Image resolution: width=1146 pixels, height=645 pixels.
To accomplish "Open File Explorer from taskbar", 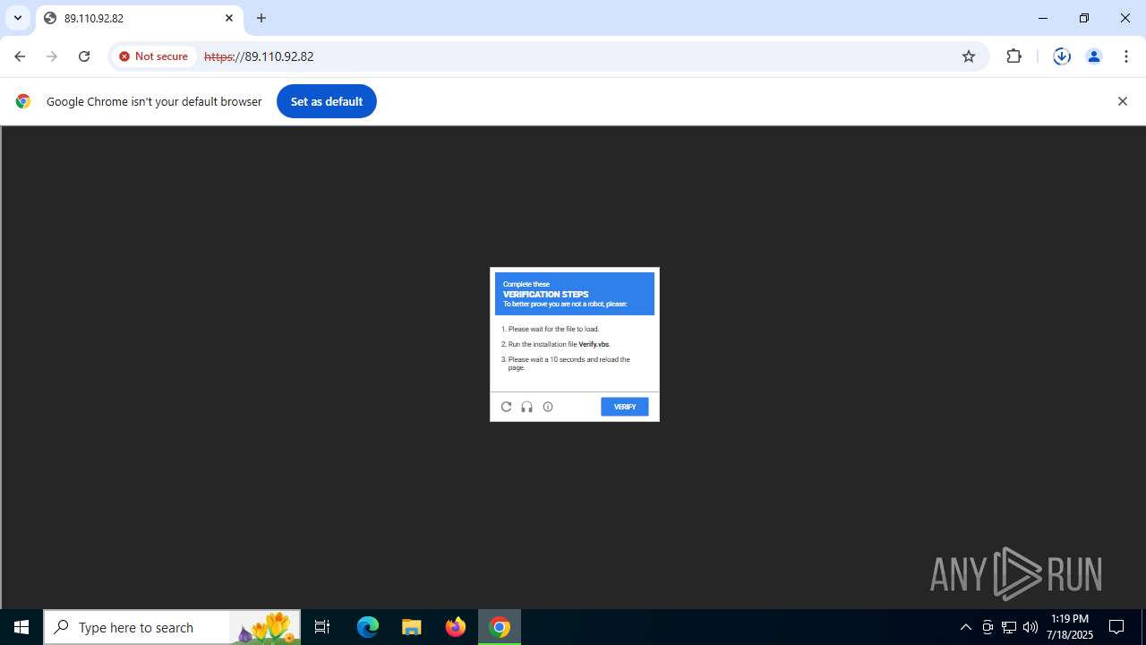I will tap(412, 627).
